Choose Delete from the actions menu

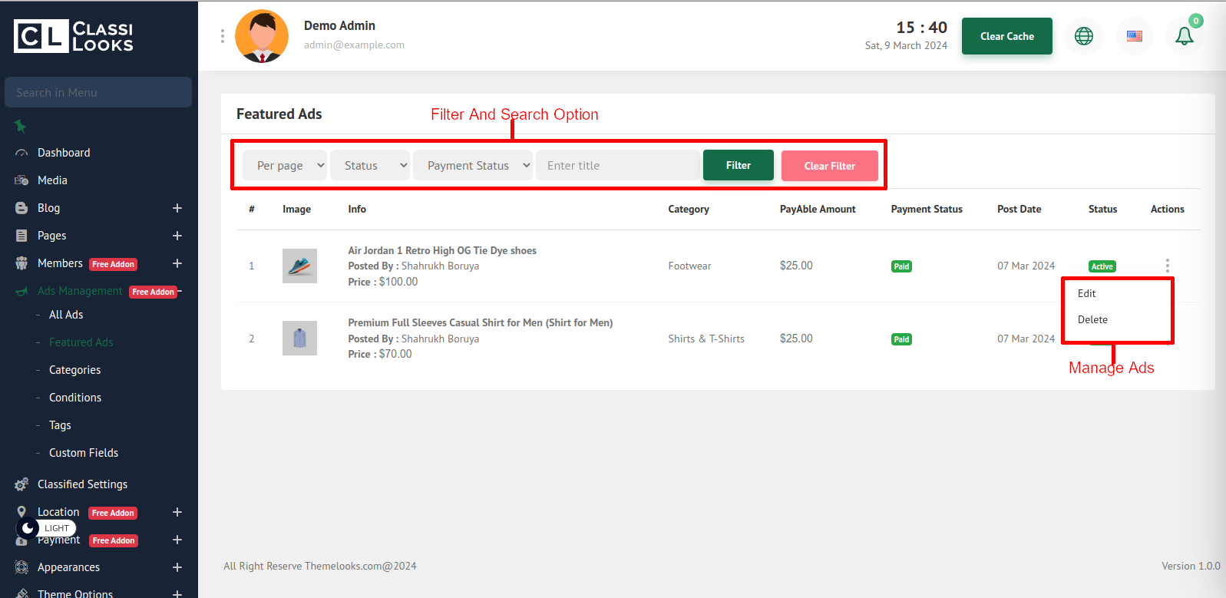click(x=1092, y=319)
